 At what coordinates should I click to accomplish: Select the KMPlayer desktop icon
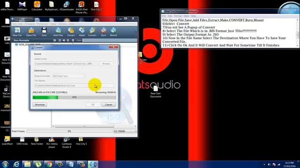(x=22, y=6)
